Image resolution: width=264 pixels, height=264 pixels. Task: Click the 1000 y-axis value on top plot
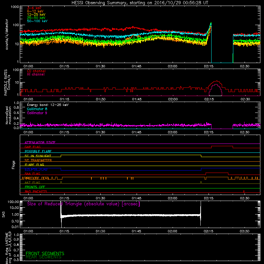click(x=15, y=7)
